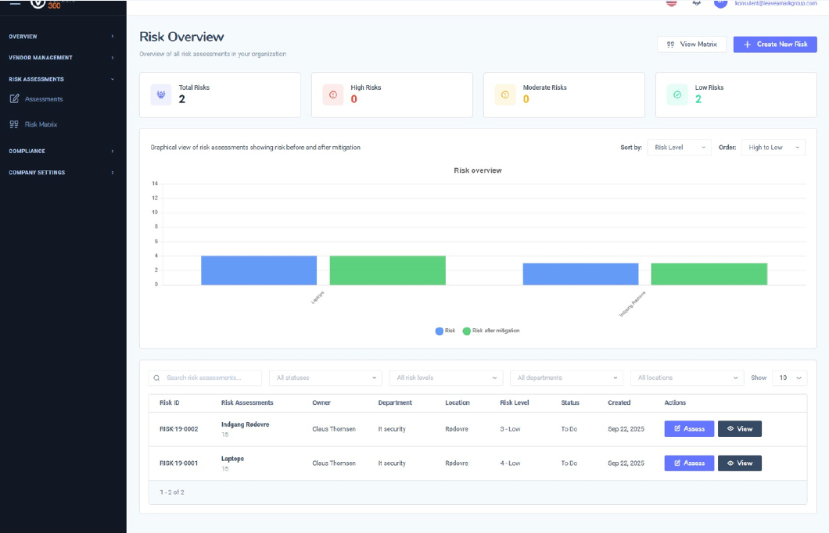
Task: Open the hamburger menu icon
Action: coord(13,5)
